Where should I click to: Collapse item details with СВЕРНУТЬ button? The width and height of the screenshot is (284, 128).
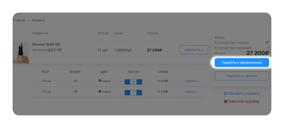[194, 50]
